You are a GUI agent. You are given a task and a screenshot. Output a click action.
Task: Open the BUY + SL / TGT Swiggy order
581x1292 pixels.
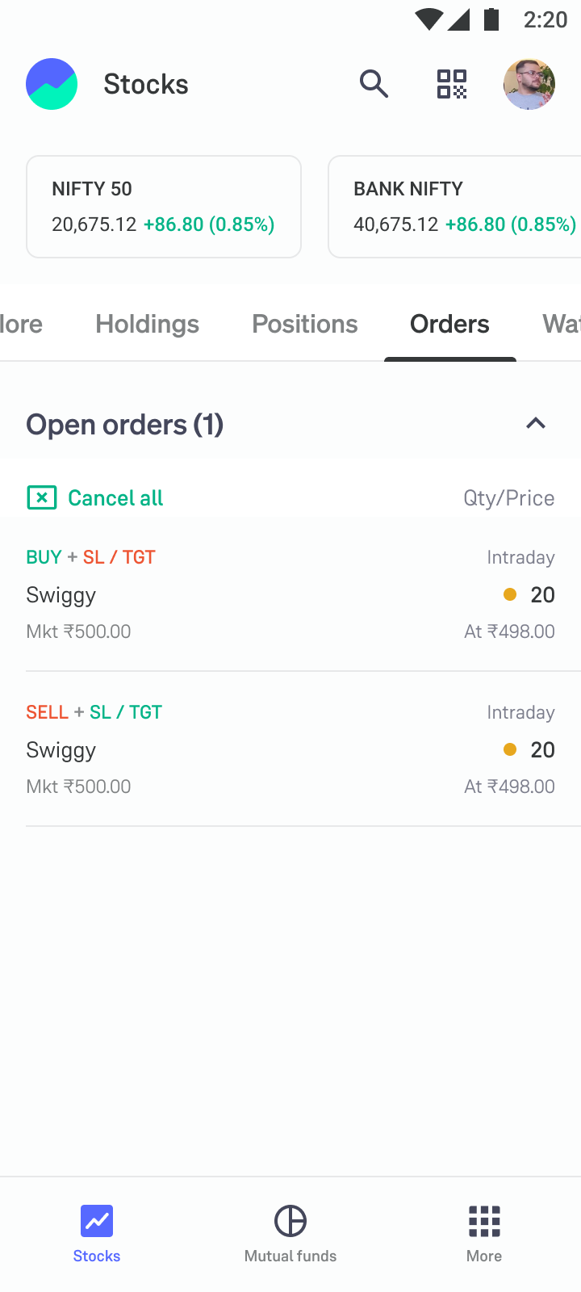pos(290,594)
